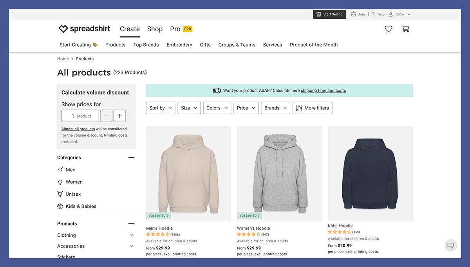
Task: Click the Kids & Babies face icon
Action: pyautogui.click(x=60, y=206)
